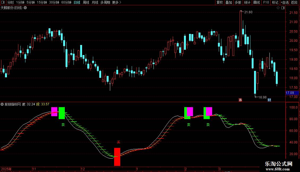Screen dimensions: 300x172
Task: Click the 段: 33.57 indicator value
Action: [x=43, y=104]
